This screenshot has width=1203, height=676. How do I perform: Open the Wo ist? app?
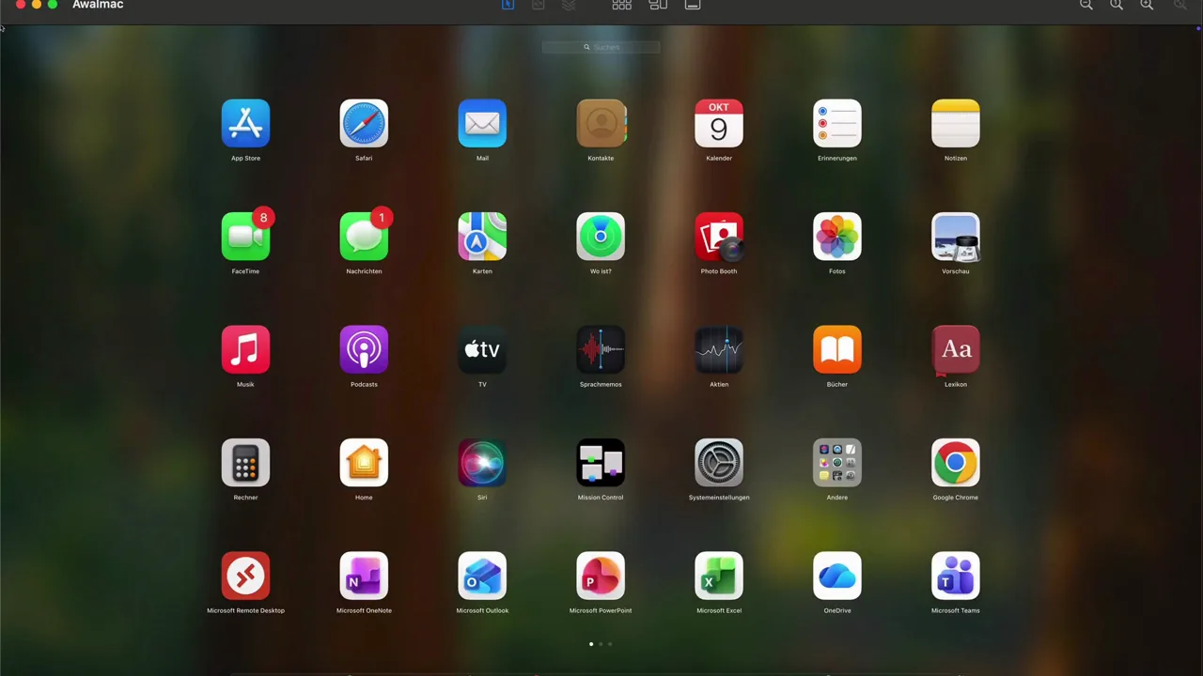click(x=601, y=237)
